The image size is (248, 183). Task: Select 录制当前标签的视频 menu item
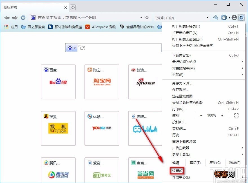pos(204,103)
